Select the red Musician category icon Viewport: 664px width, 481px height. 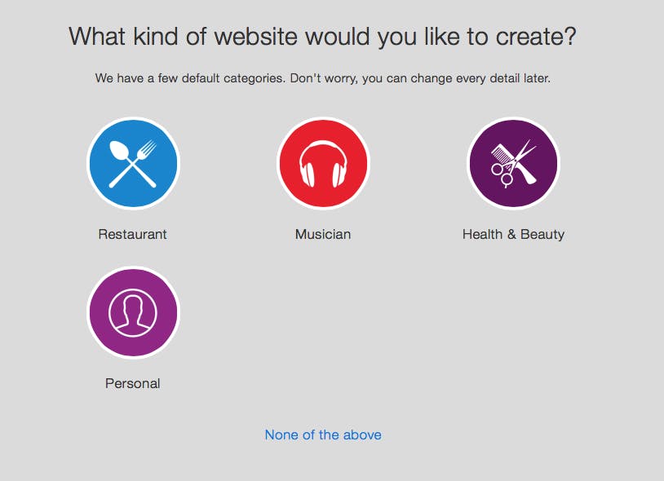323,164
